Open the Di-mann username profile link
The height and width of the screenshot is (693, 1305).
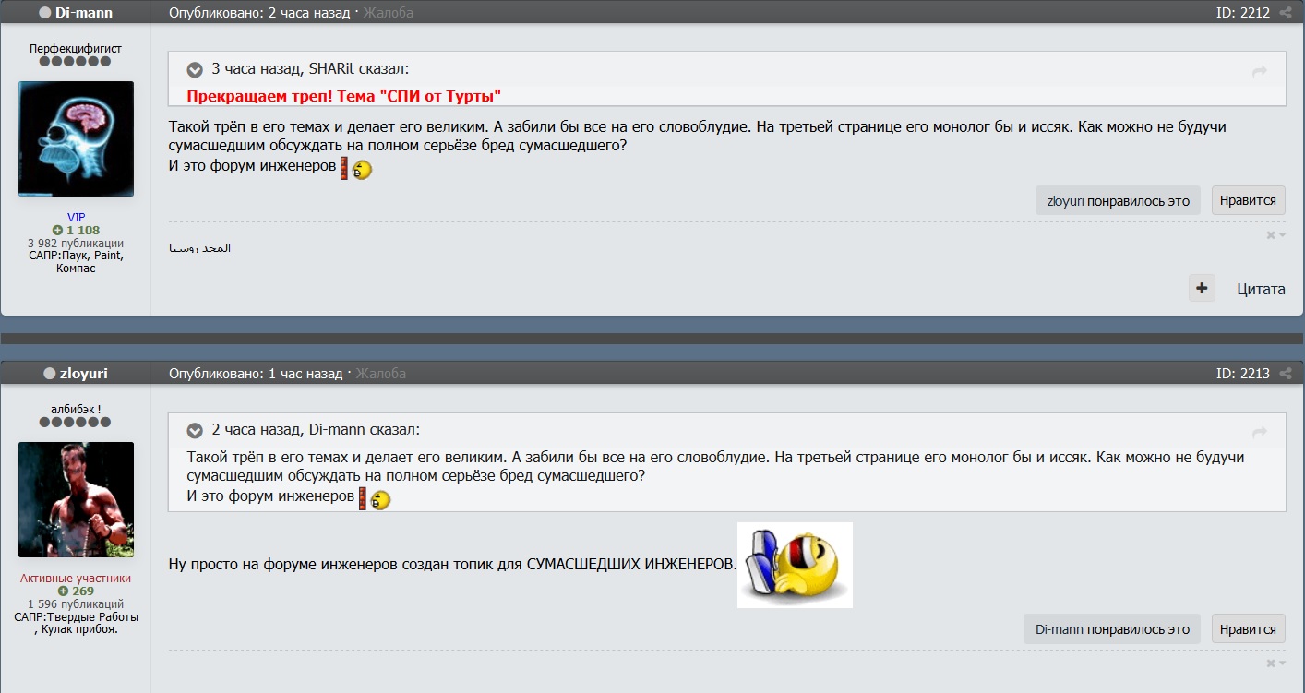click(x=84, y=13)
